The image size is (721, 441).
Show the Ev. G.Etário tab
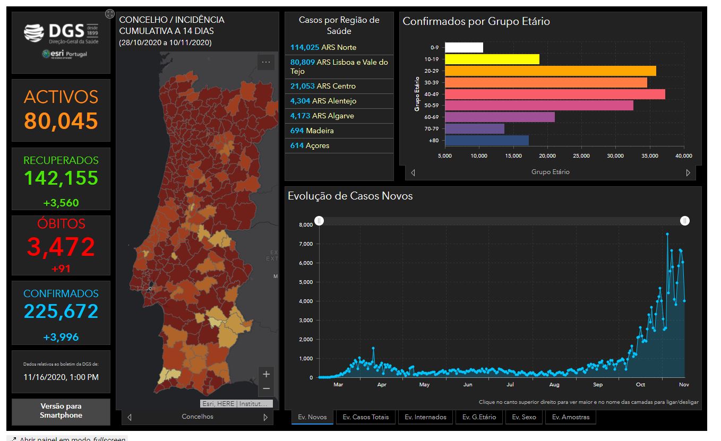pos(479,417)
